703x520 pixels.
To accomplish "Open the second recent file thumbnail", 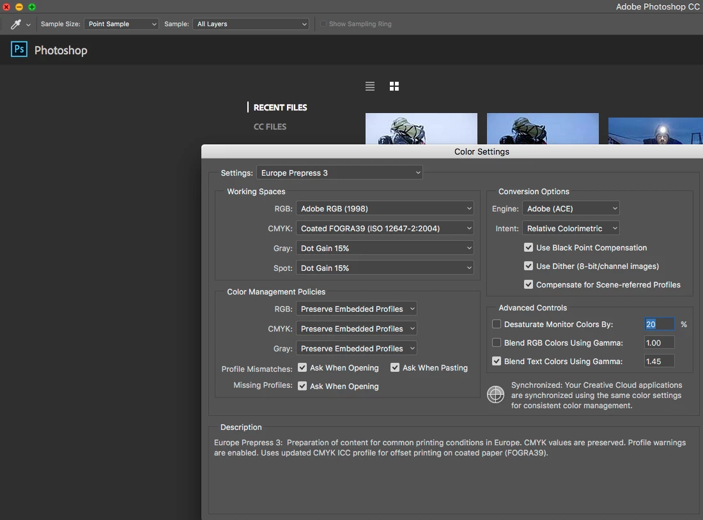I will point(543,128).
